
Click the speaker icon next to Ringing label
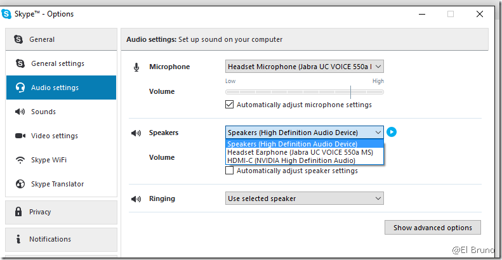pos(136,199)
